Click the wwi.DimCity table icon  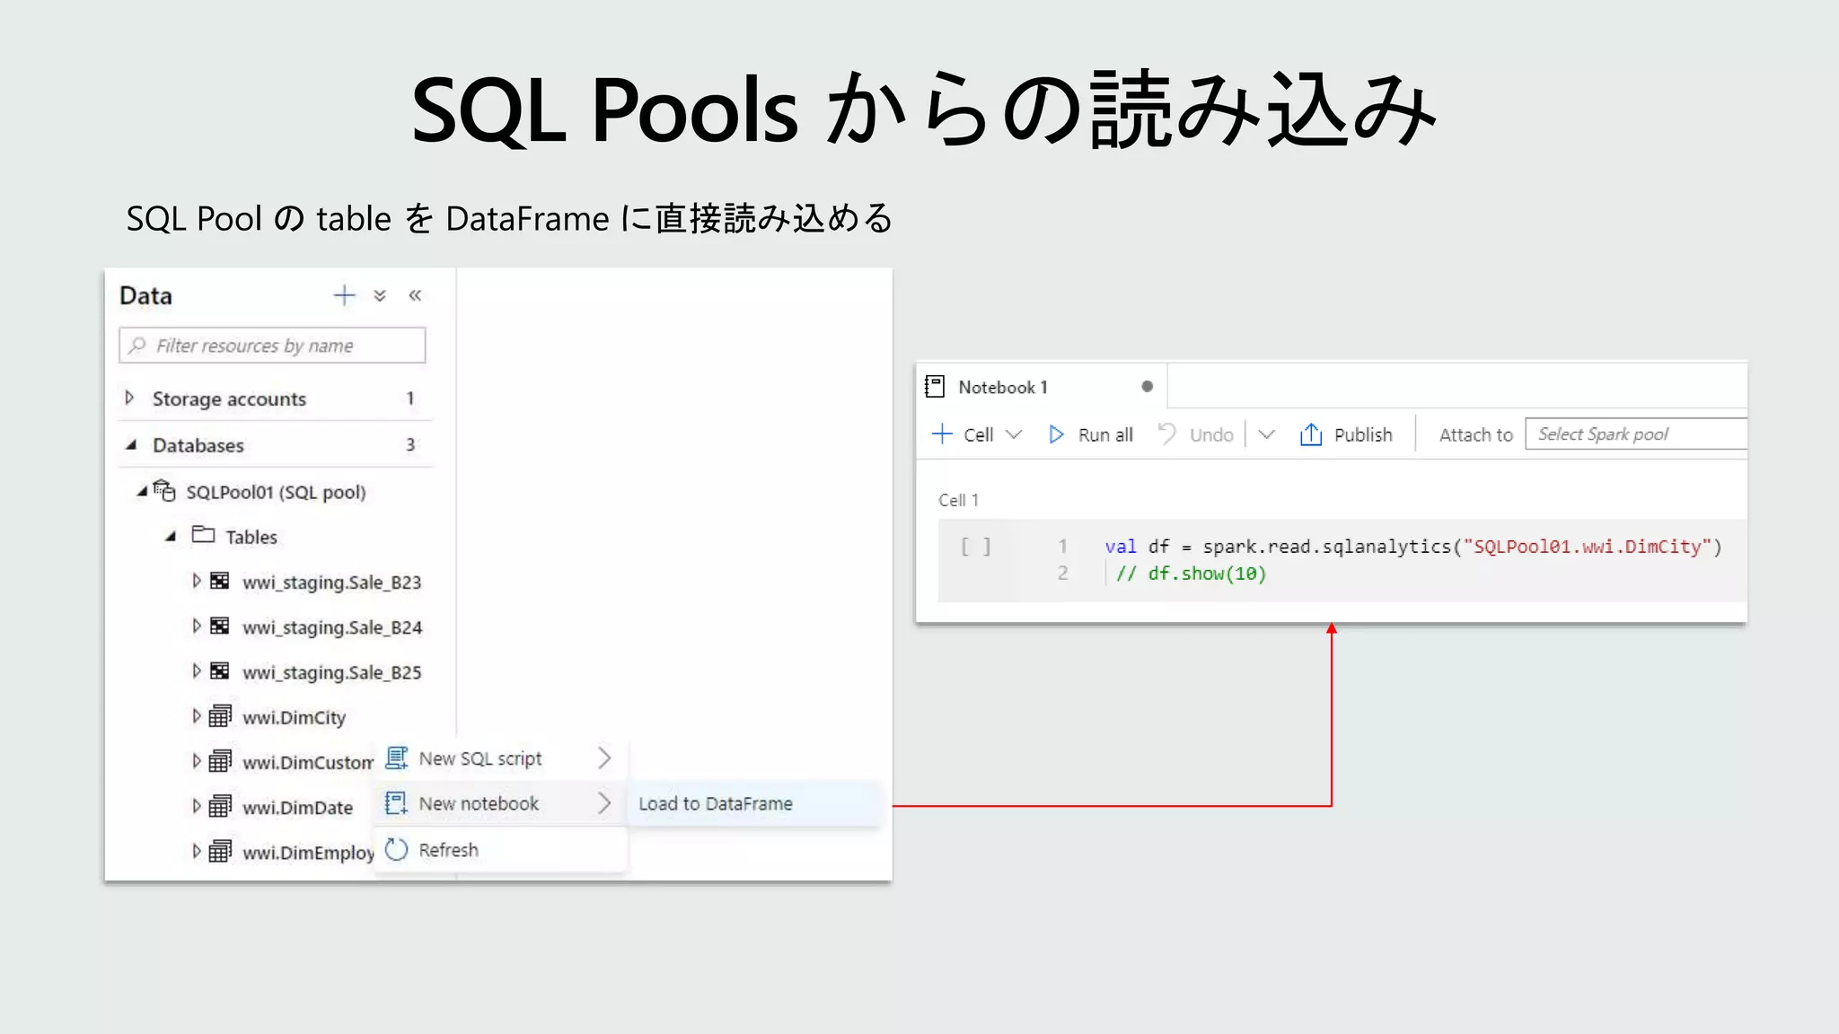(220, 715)
